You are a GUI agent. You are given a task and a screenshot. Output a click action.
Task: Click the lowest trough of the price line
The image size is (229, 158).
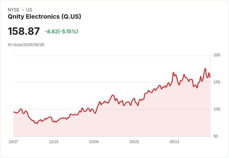coord(37,124)
